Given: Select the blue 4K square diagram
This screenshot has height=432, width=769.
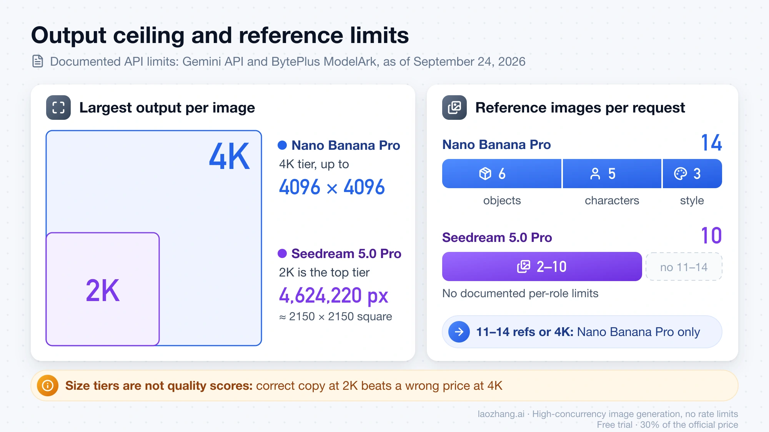Looking at the screenshot, I should click(x=154, y=238).
